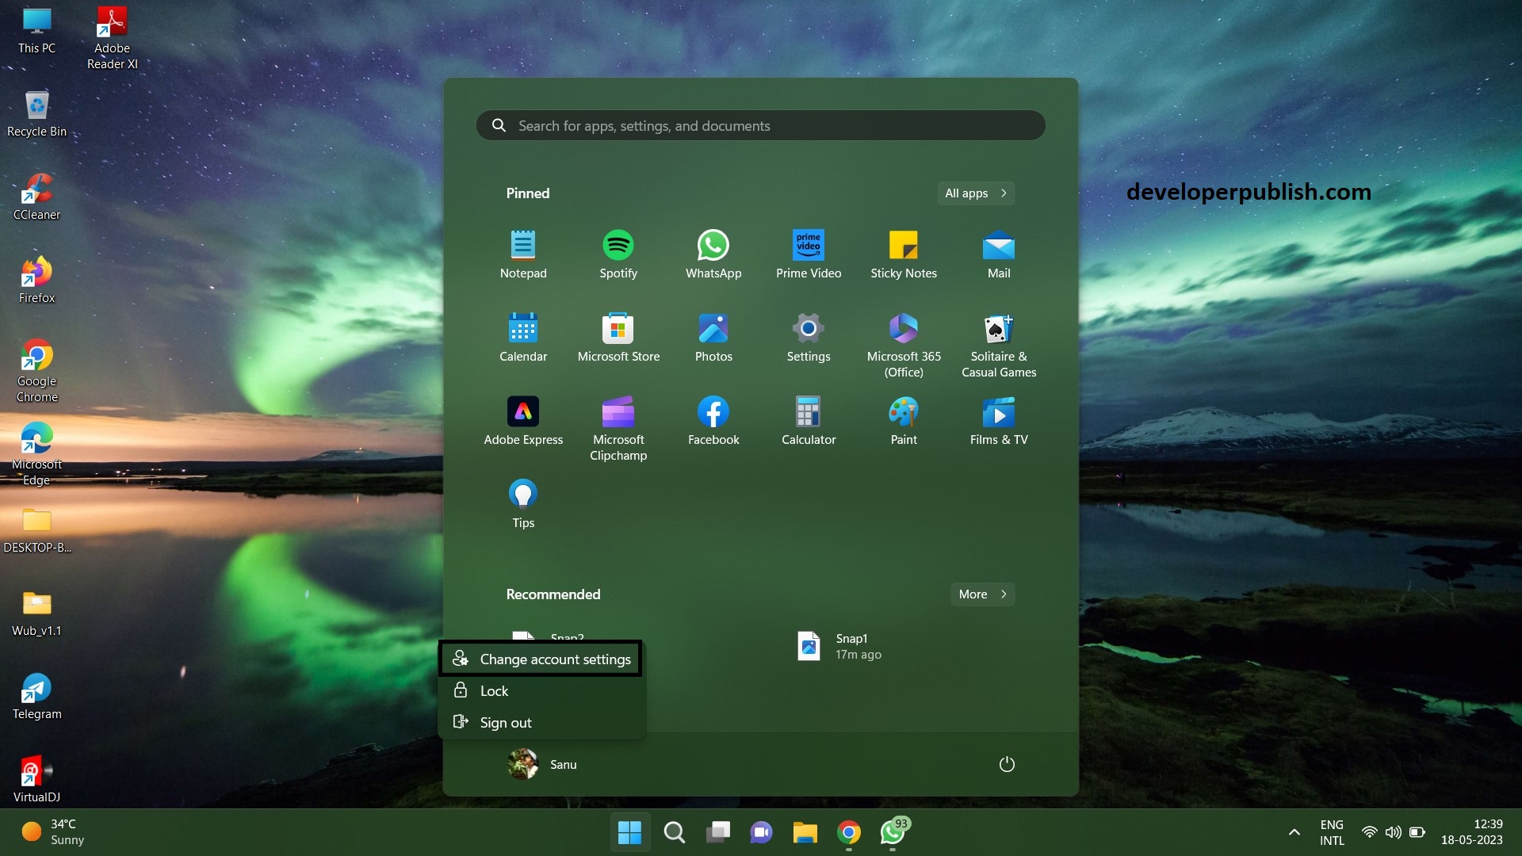Start Sticky Notes app
1522x856 pixels.
tap(903, 254)
